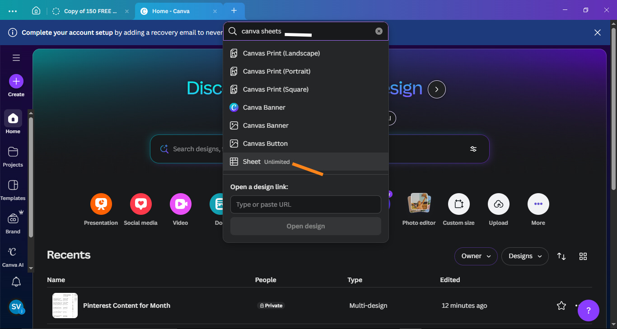This screenshot has height=329, width=617.
Task: Open More design types
Action: click(538, 209)
